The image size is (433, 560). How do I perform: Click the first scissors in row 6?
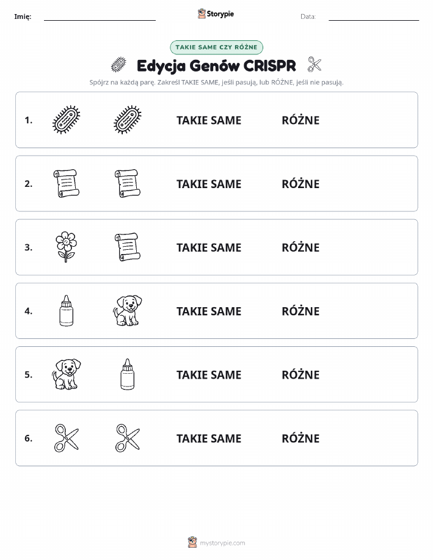click(67, 438)
